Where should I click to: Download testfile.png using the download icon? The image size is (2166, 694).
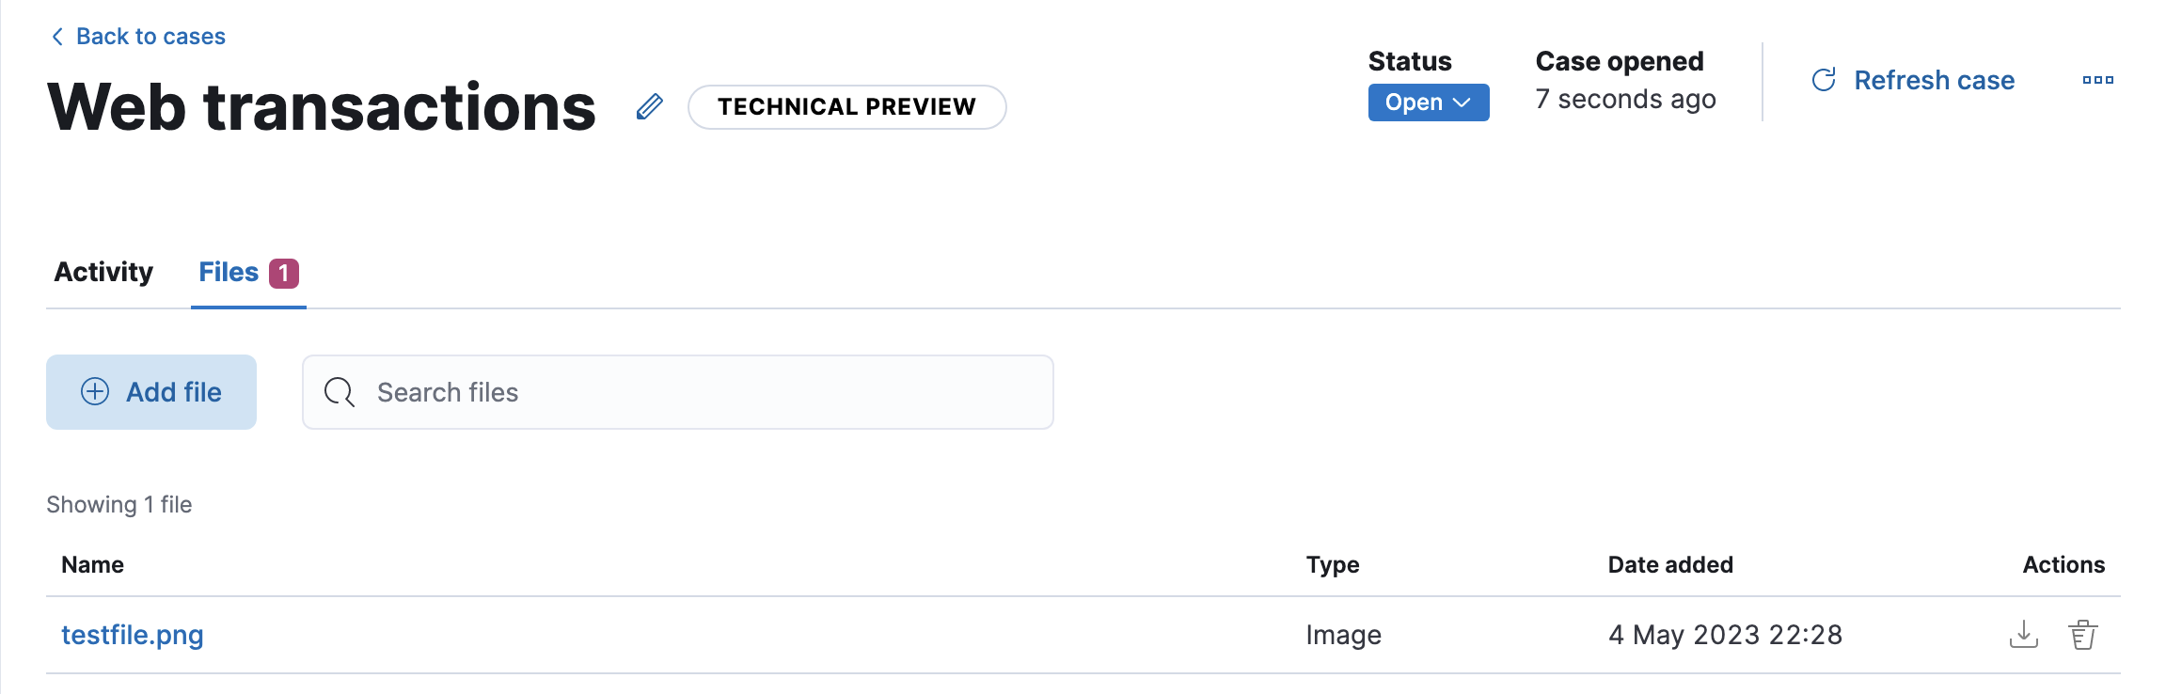2023,635
